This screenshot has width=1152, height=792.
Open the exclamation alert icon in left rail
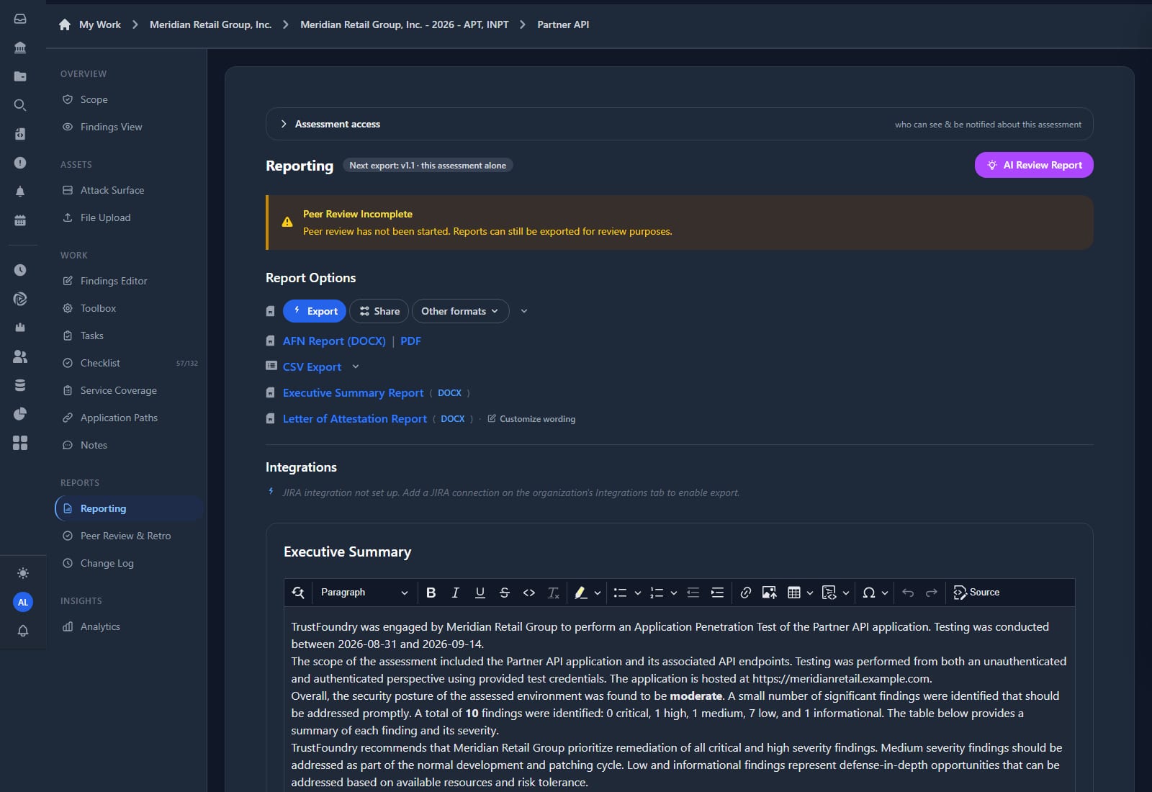click(20, 163)
